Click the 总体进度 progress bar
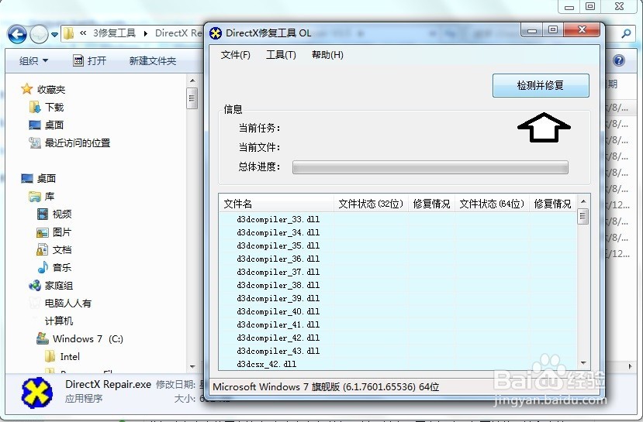643x422 pixels. [x=430, y=167]
